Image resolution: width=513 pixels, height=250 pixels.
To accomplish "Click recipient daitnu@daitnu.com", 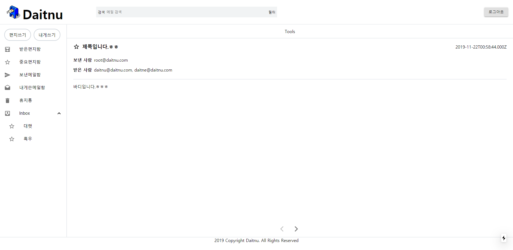I will pyautogui.click(x=113, y=70).
